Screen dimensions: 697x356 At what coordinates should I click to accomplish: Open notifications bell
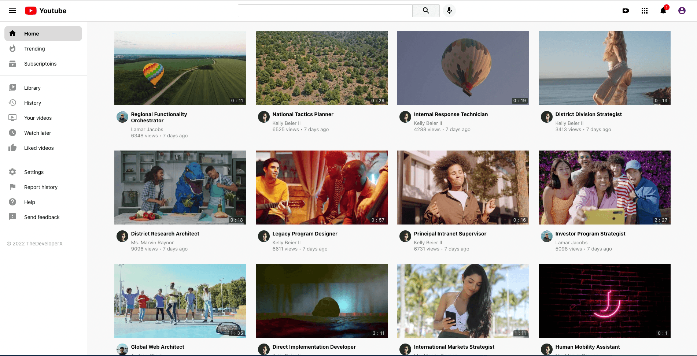[x=663, y=11]
